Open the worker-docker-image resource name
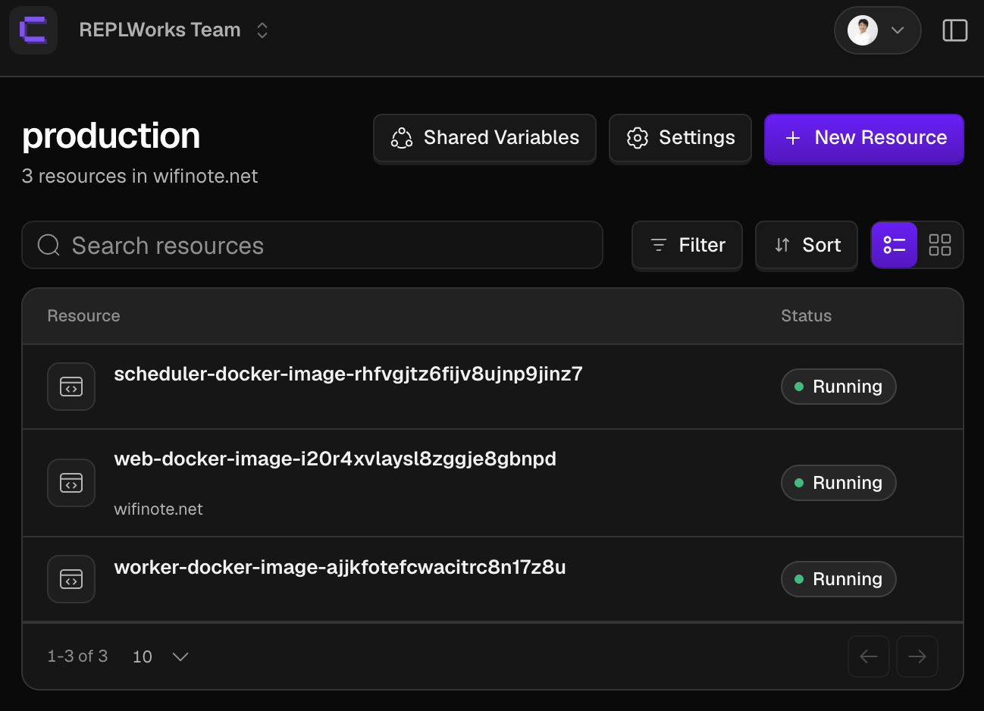Image resolution: width=984 pixels, height=711 pixels. 340,567
